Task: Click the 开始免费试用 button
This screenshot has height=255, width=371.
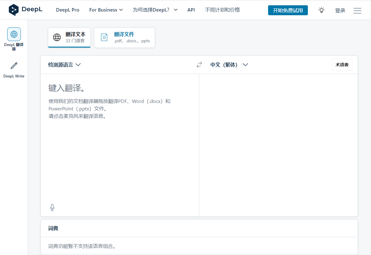Action: point(288,10)
